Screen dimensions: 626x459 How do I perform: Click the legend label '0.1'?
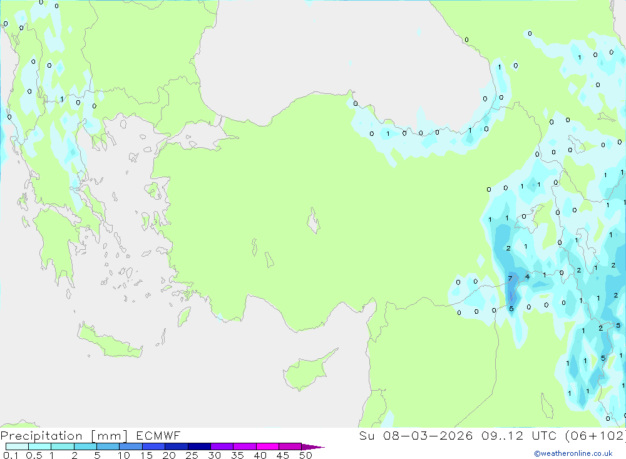tap(11, 455)
